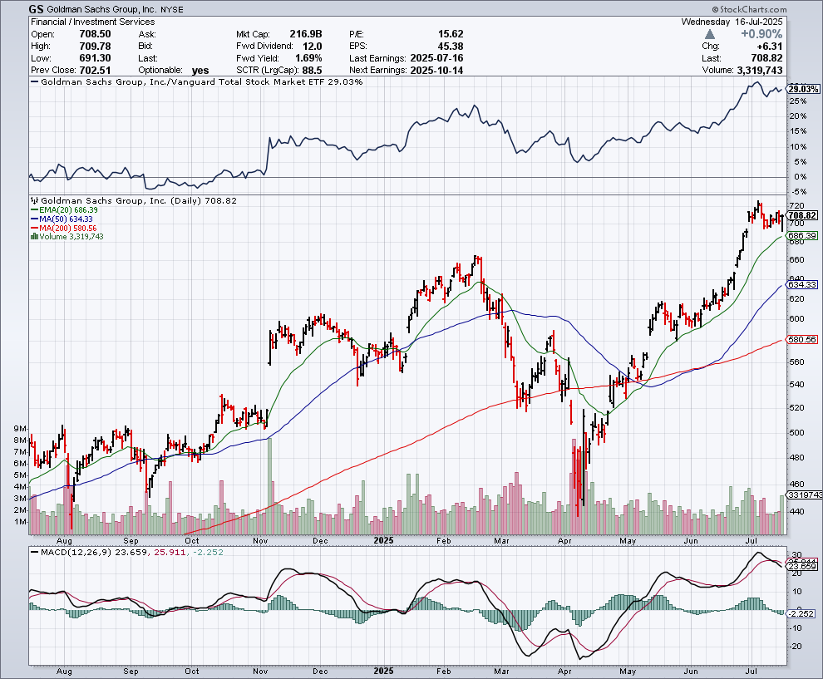
Task: Click the 15% label on the ratio axis
Action: [x=798, y=131]
